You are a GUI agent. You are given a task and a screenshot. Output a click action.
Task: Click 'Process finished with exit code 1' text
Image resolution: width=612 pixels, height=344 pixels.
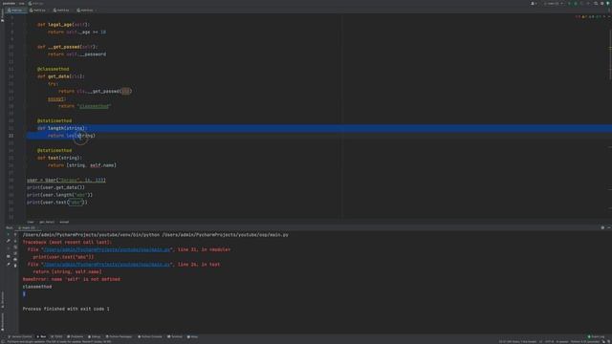(x=66, y=309)
